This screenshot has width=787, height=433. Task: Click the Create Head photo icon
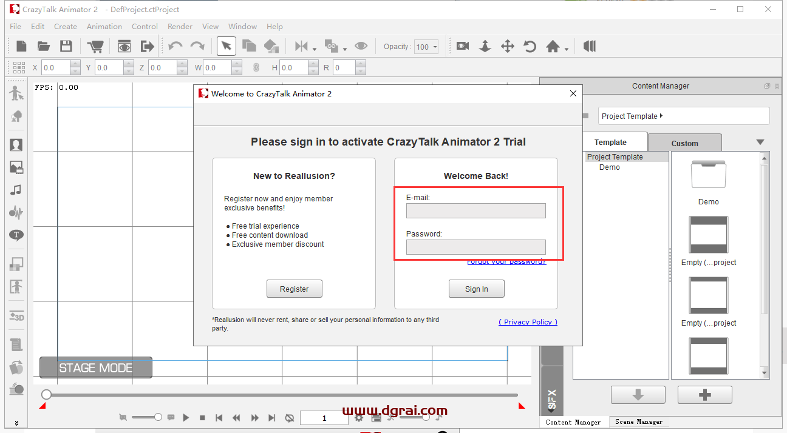(16, 145)
